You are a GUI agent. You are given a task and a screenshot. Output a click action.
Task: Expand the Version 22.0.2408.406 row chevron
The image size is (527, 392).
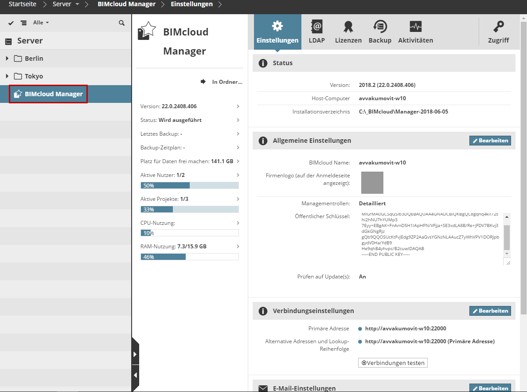tap(238, 106)
